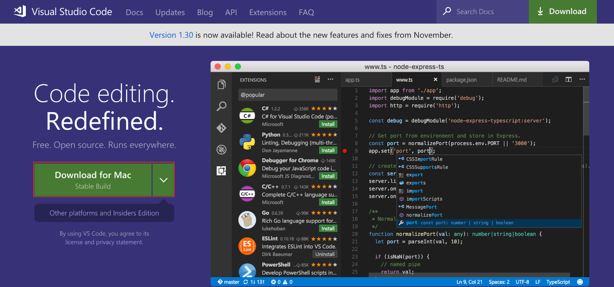Toggle the red breakpoint on line 9
Viewport: 614px width, 287px height.
(345, 151)
